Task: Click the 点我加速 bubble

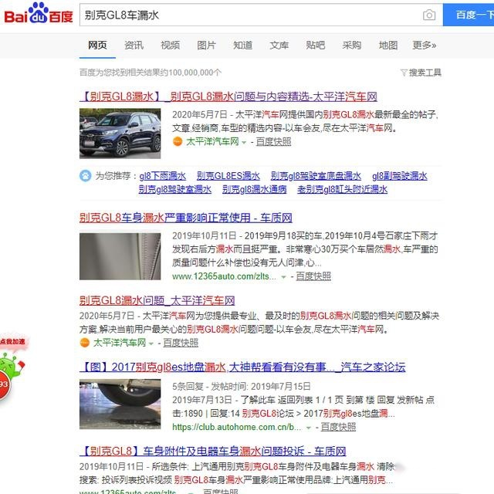Action: tap(13, 342)
